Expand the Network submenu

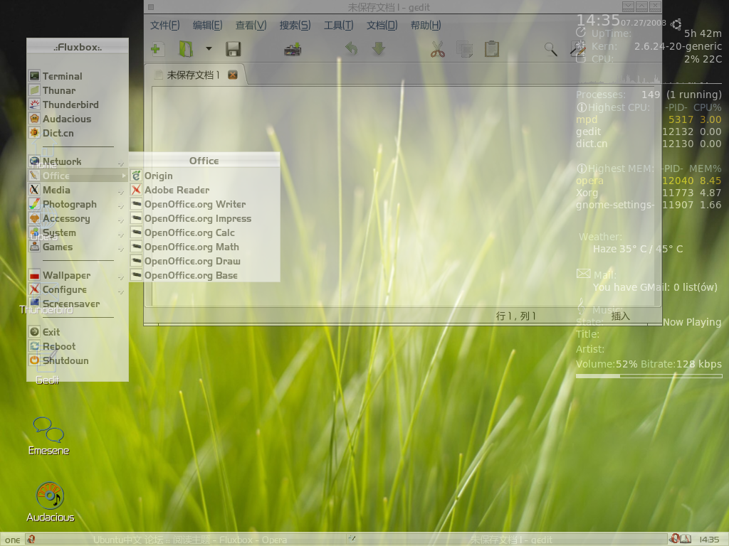pyautogui.click(x=77, y=161)
